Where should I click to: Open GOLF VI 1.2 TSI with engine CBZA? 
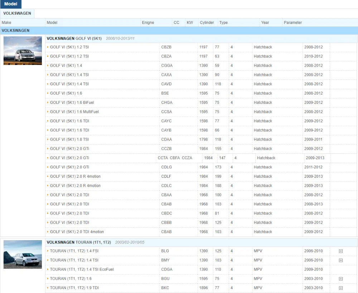click(x=201, y=56)
